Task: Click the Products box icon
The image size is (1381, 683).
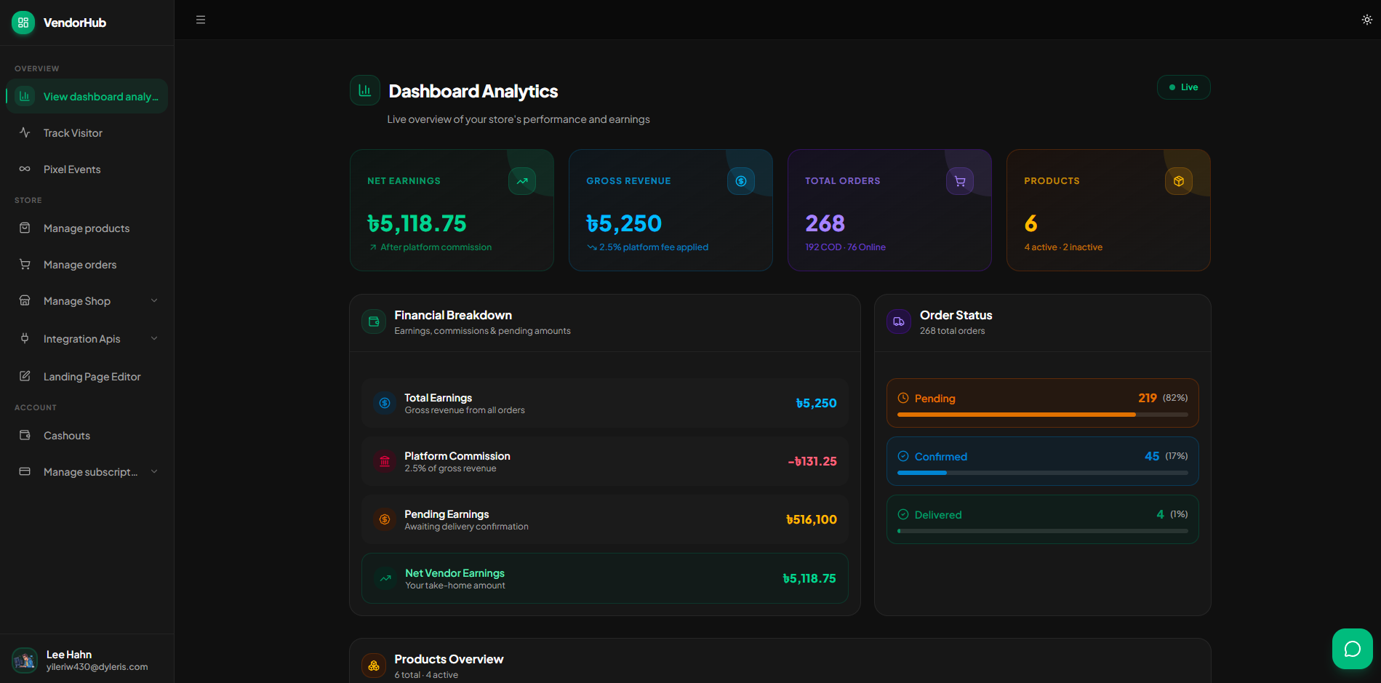Action: 1179,181
